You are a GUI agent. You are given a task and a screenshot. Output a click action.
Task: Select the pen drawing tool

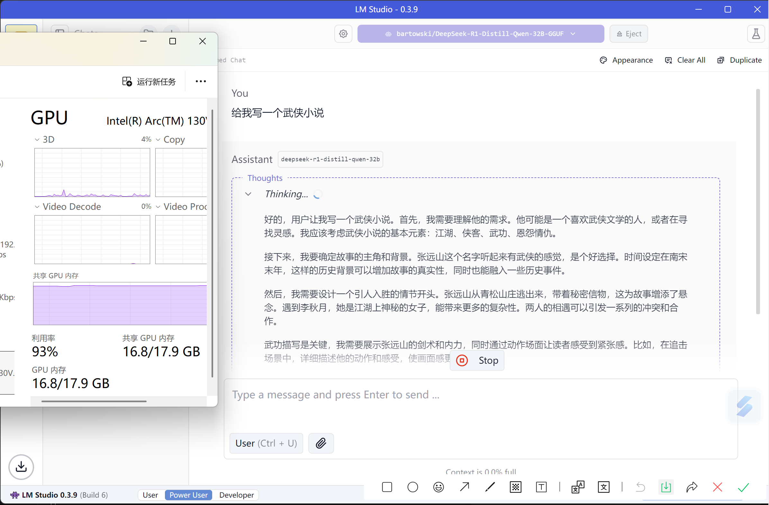[490, 487]
